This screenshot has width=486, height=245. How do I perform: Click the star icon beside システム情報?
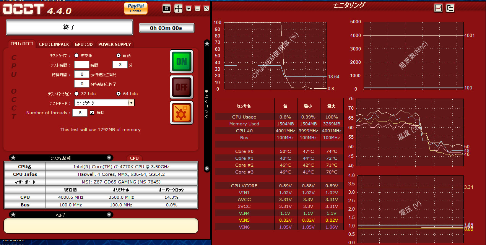click(x=13, y=158)
